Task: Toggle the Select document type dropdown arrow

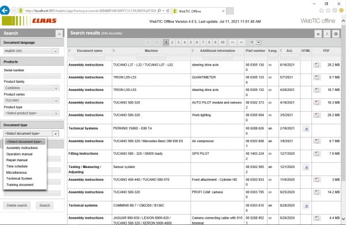Action: click(55, 134)
